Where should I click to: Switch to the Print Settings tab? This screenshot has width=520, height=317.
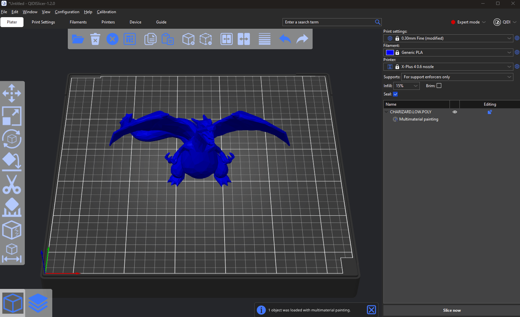(43, 22)
